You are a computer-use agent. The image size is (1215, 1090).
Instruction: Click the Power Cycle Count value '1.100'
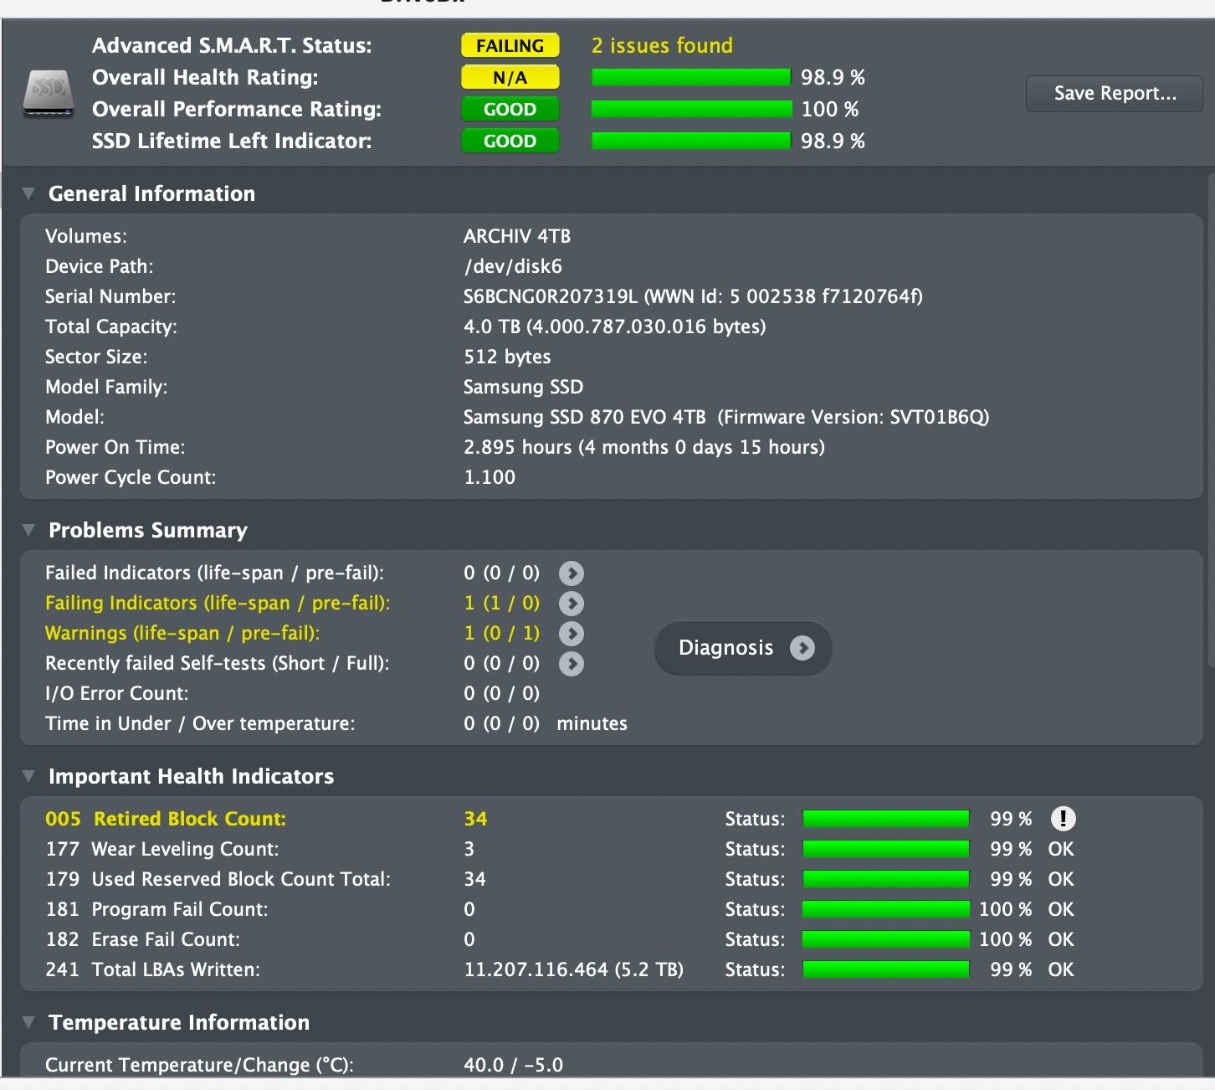490,477
